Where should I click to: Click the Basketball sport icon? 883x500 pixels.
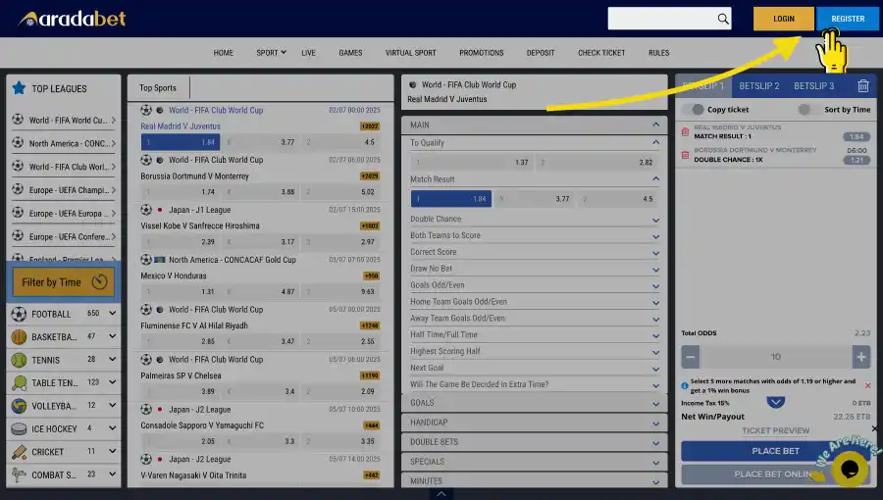coord(19,336)
